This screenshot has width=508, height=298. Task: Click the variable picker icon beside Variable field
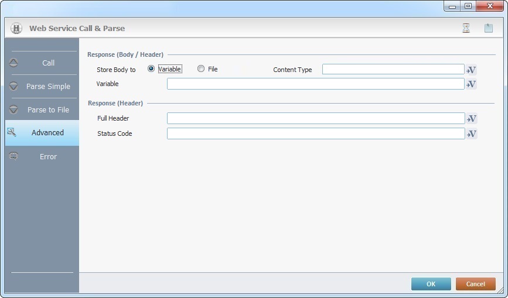point(471,84)
